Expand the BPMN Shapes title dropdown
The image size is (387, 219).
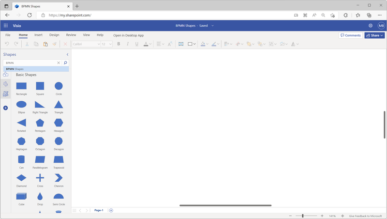[x=212, y=26]
